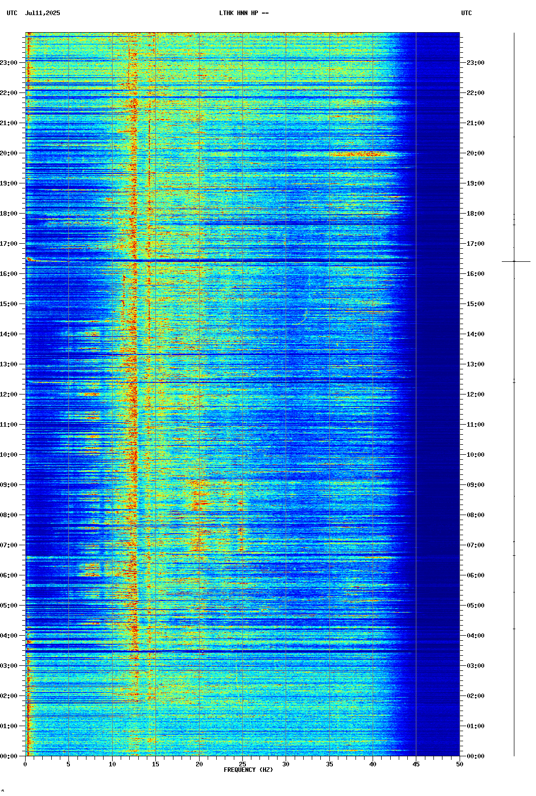Click the right axis '10:00' time label

click(476, 455)
